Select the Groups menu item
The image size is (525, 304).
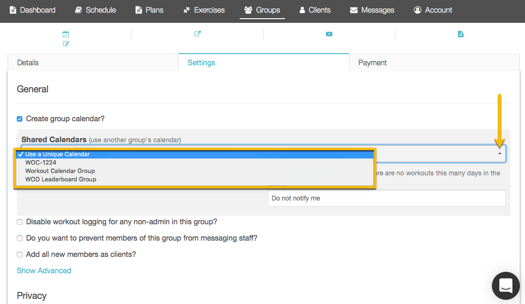(x=262, y=10)
